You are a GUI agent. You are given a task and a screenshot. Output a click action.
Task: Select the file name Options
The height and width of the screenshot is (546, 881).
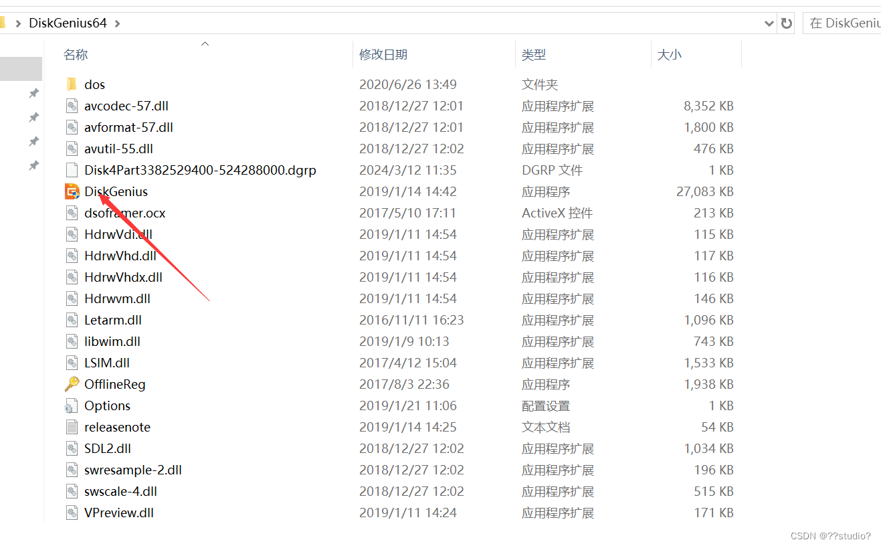point(107,405)
